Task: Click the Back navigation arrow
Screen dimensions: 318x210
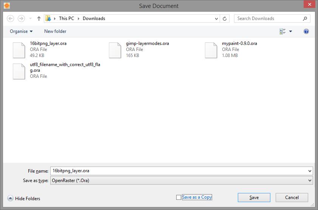Action: tap(11, 19)
